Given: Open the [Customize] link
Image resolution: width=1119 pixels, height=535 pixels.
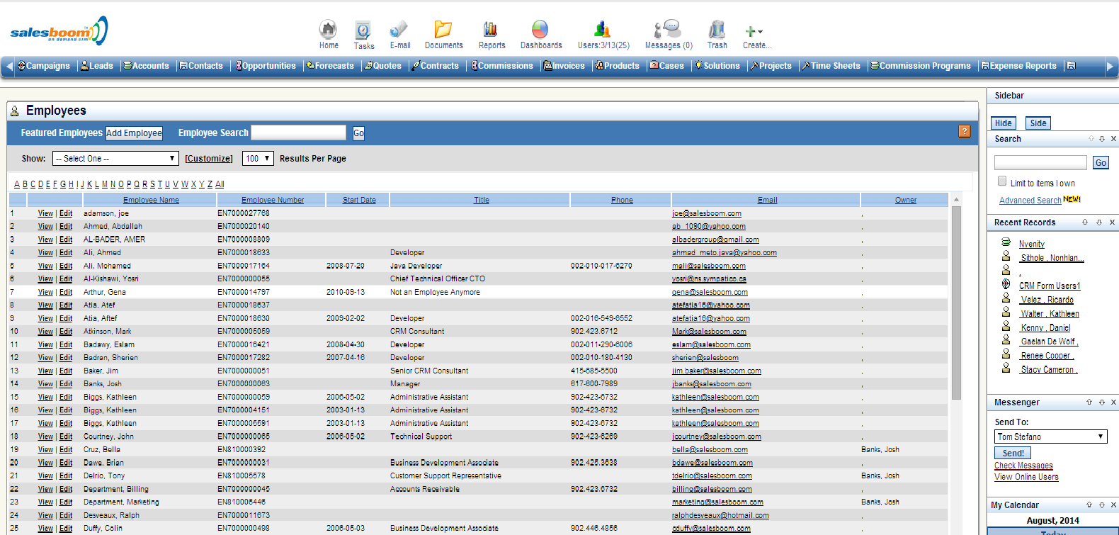Looking at the screenshot, I should pos(209,159).
